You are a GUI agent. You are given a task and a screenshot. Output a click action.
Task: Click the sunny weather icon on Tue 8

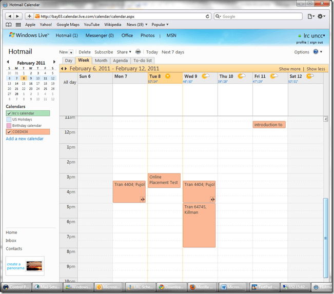pyautogui.click(x=168, y=76)
